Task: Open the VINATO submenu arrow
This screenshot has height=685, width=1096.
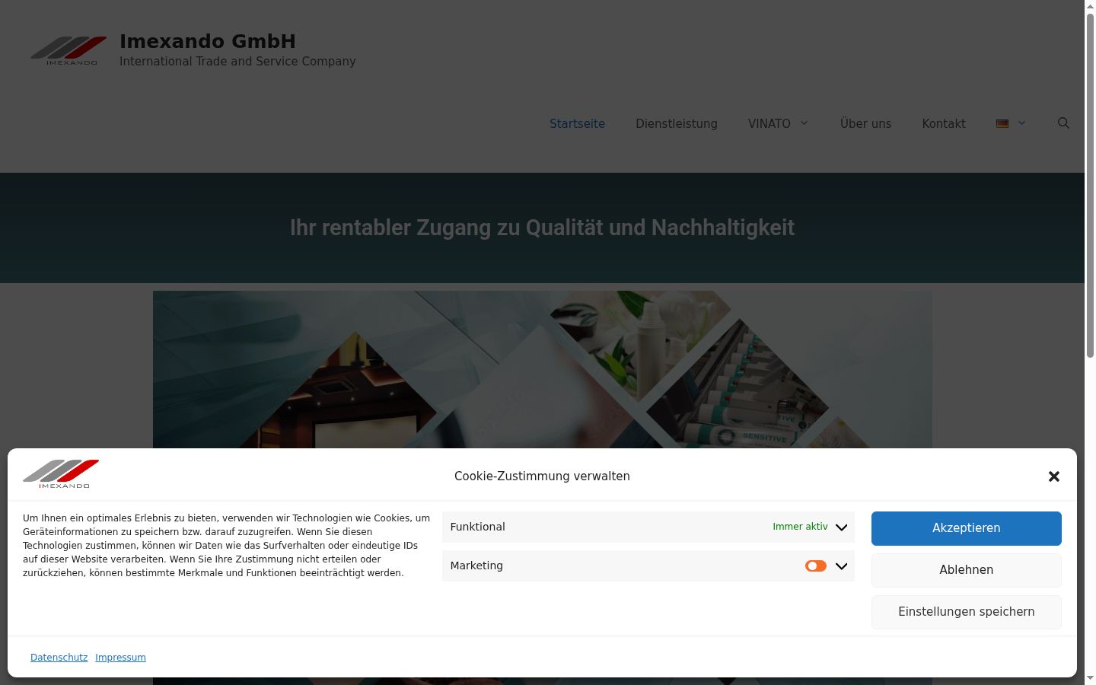Action: pyautogui.click(x=804, y=123)
